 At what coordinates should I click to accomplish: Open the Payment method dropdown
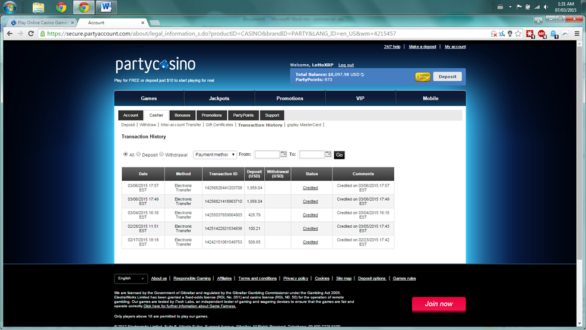pyautogui.click(x=215, y=155)
